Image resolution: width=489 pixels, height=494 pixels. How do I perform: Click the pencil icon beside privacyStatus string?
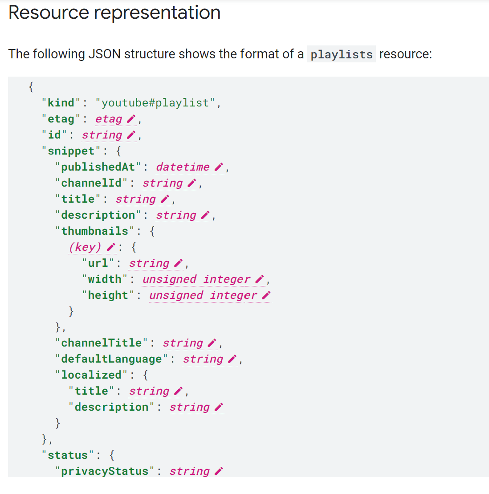point(218,471)
